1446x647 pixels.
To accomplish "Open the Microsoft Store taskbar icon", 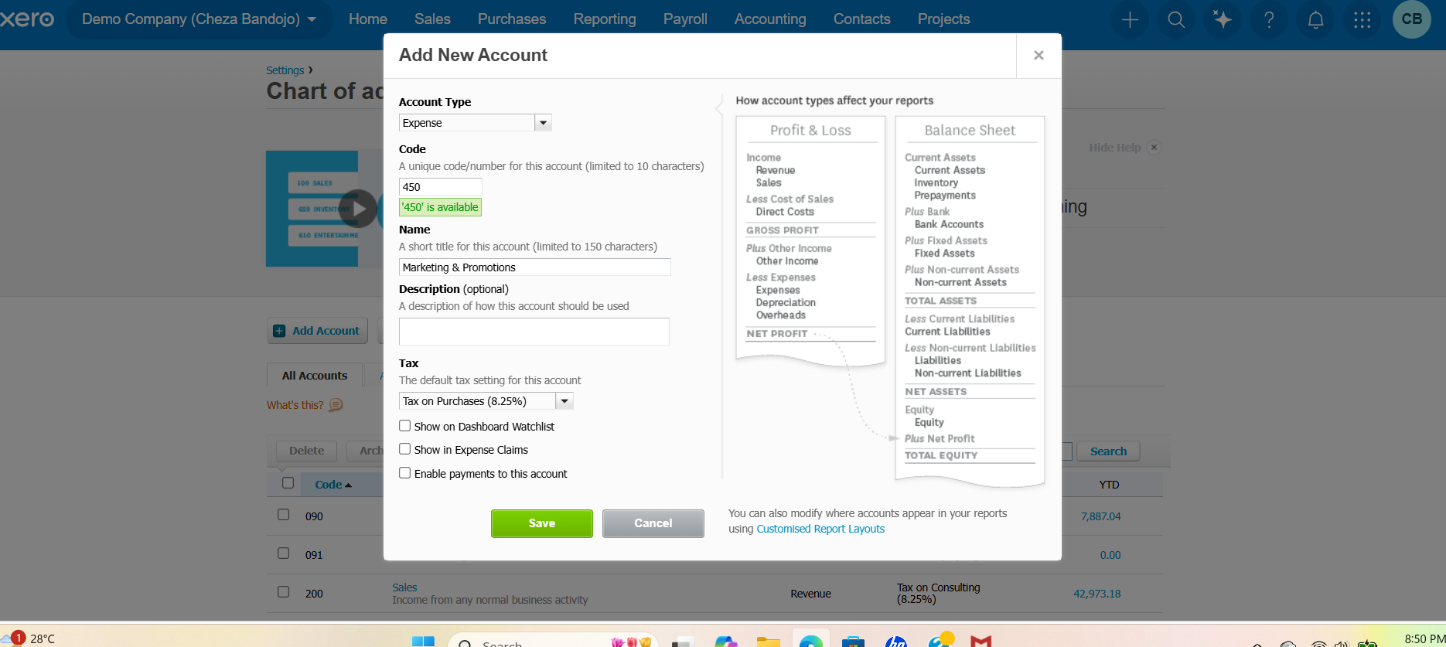I will click(x=853, y=642).
